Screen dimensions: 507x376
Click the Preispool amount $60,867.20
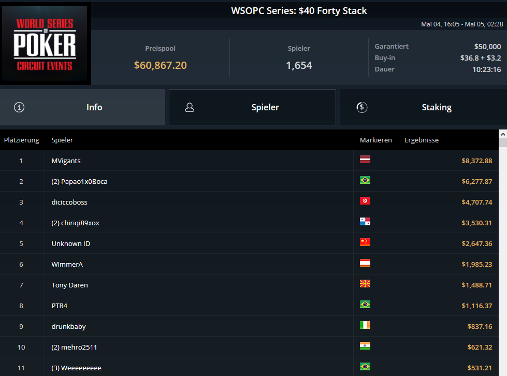[x=161, y=65]
